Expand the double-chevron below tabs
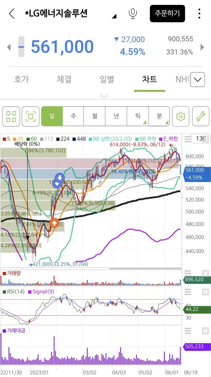 [x=104, y=95]
